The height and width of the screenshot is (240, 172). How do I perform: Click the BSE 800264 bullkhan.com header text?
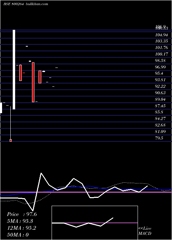(x=26, y=4)
